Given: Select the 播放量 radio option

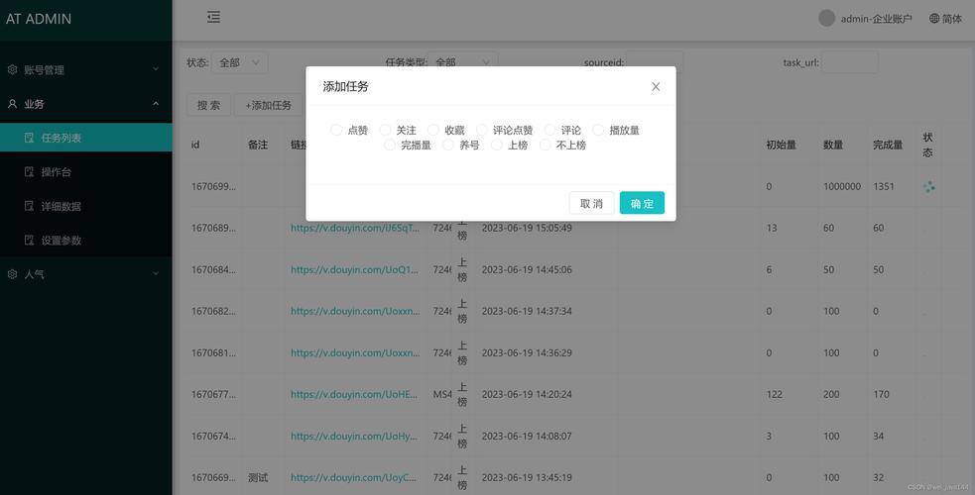Looking at the screenshot, I should click(598, 131).
